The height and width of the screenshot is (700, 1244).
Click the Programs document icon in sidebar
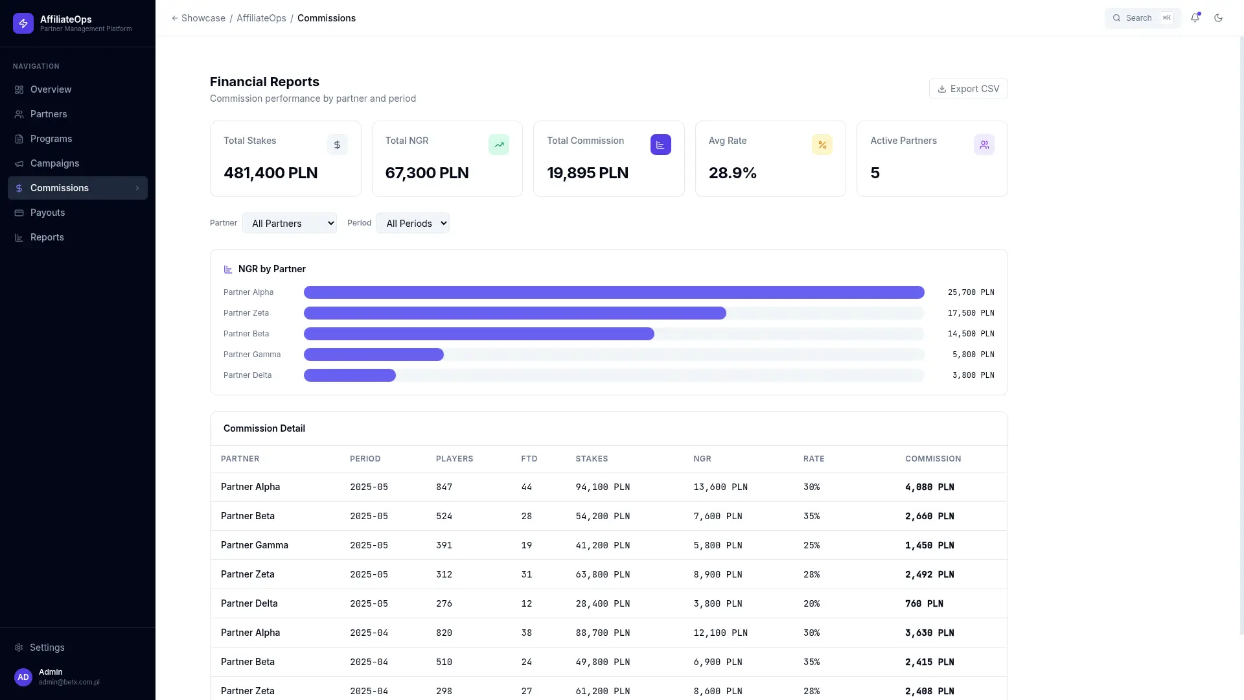[x=19, y=139]
